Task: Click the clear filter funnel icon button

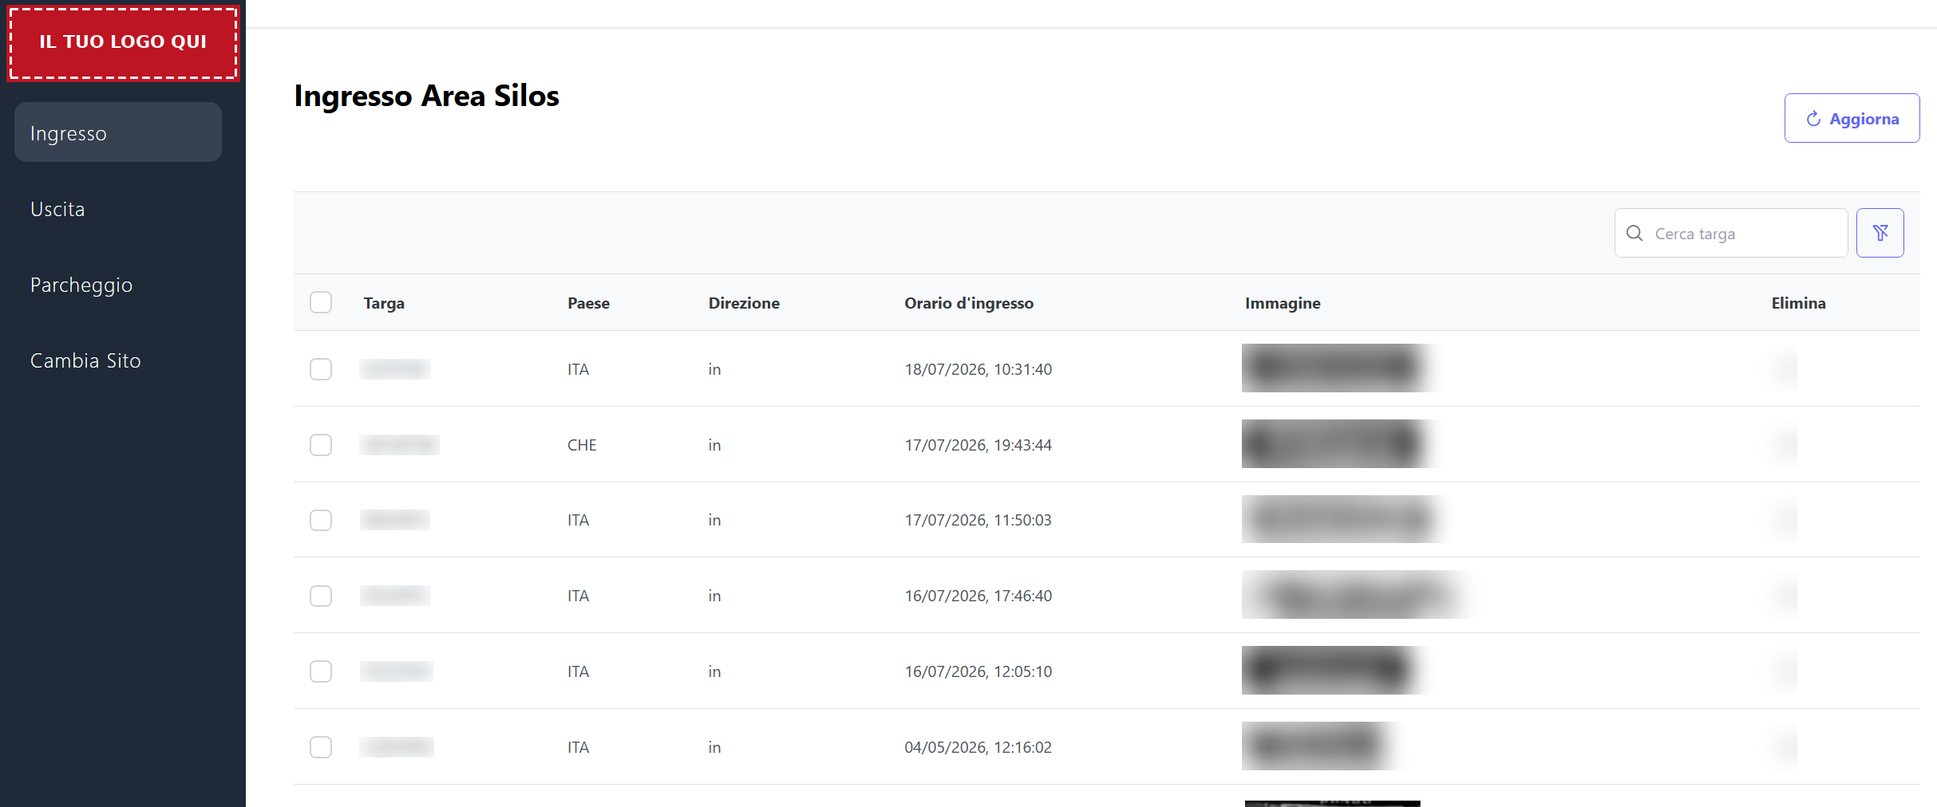Action: pyautogui.click(x=1880, y=233)
